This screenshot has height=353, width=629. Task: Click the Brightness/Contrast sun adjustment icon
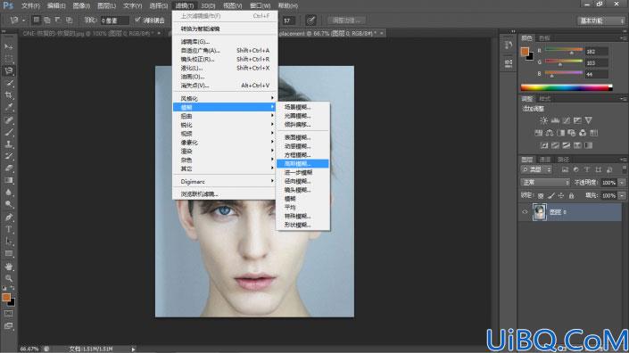pos(543,120)
